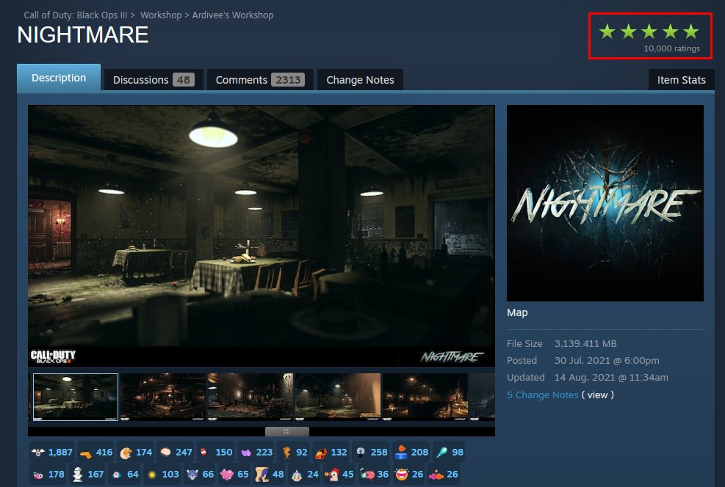Click the rooster award badge showing 45
The height and width of the screenshot is (487, 725).
339,474
